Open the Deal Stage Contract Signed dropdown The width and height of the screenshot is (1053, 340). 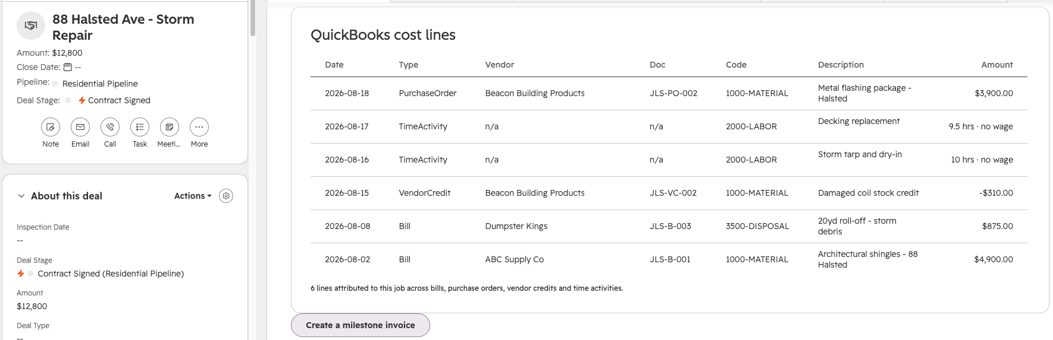[x=119, y=100]
